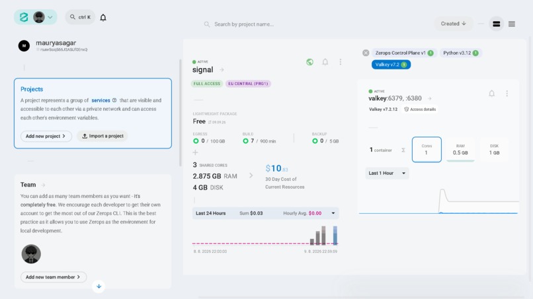Click the Valkey v7.2.12 version label
The height and width of the screenshot is (299, 533).
[x=383, y=110]
